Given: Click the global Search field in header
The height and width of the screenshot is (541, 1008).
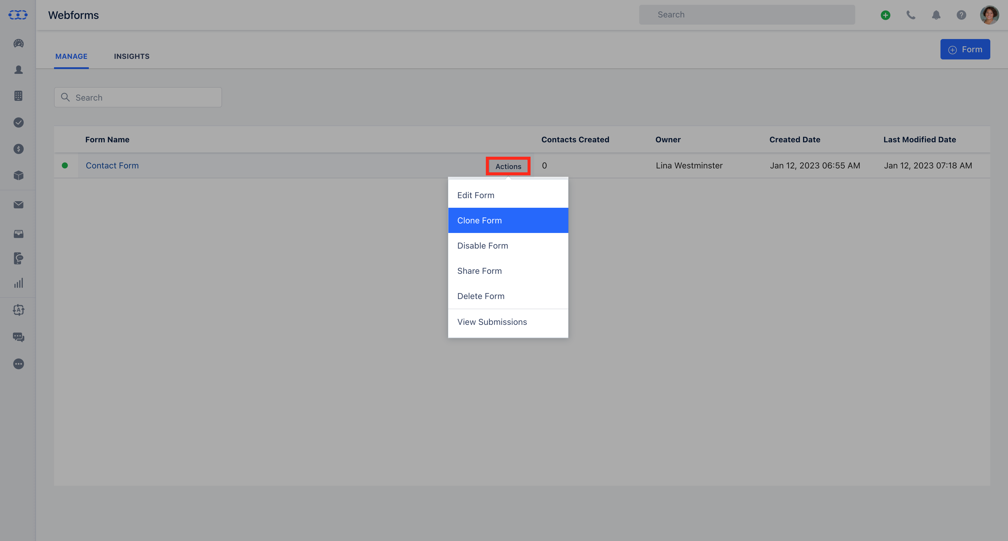Looking at the screenshot, I should click(x=747, y=15).
